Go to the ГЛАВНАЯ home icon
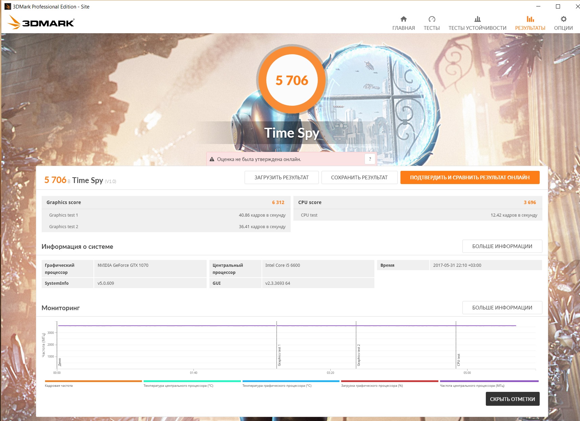The height and width of the screenshot is (421, 580). click(403, 19)
